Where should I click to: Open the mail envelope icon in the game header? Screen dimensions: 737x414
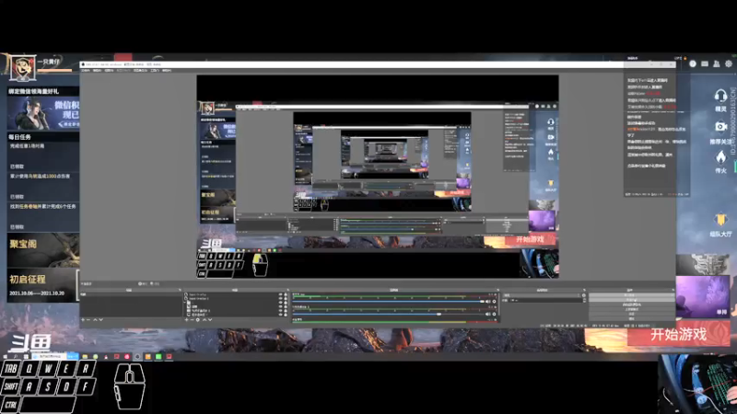705,63
